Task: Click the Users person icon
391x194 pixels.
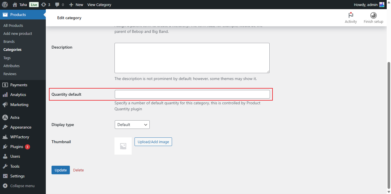Action: tap(5, 156)
